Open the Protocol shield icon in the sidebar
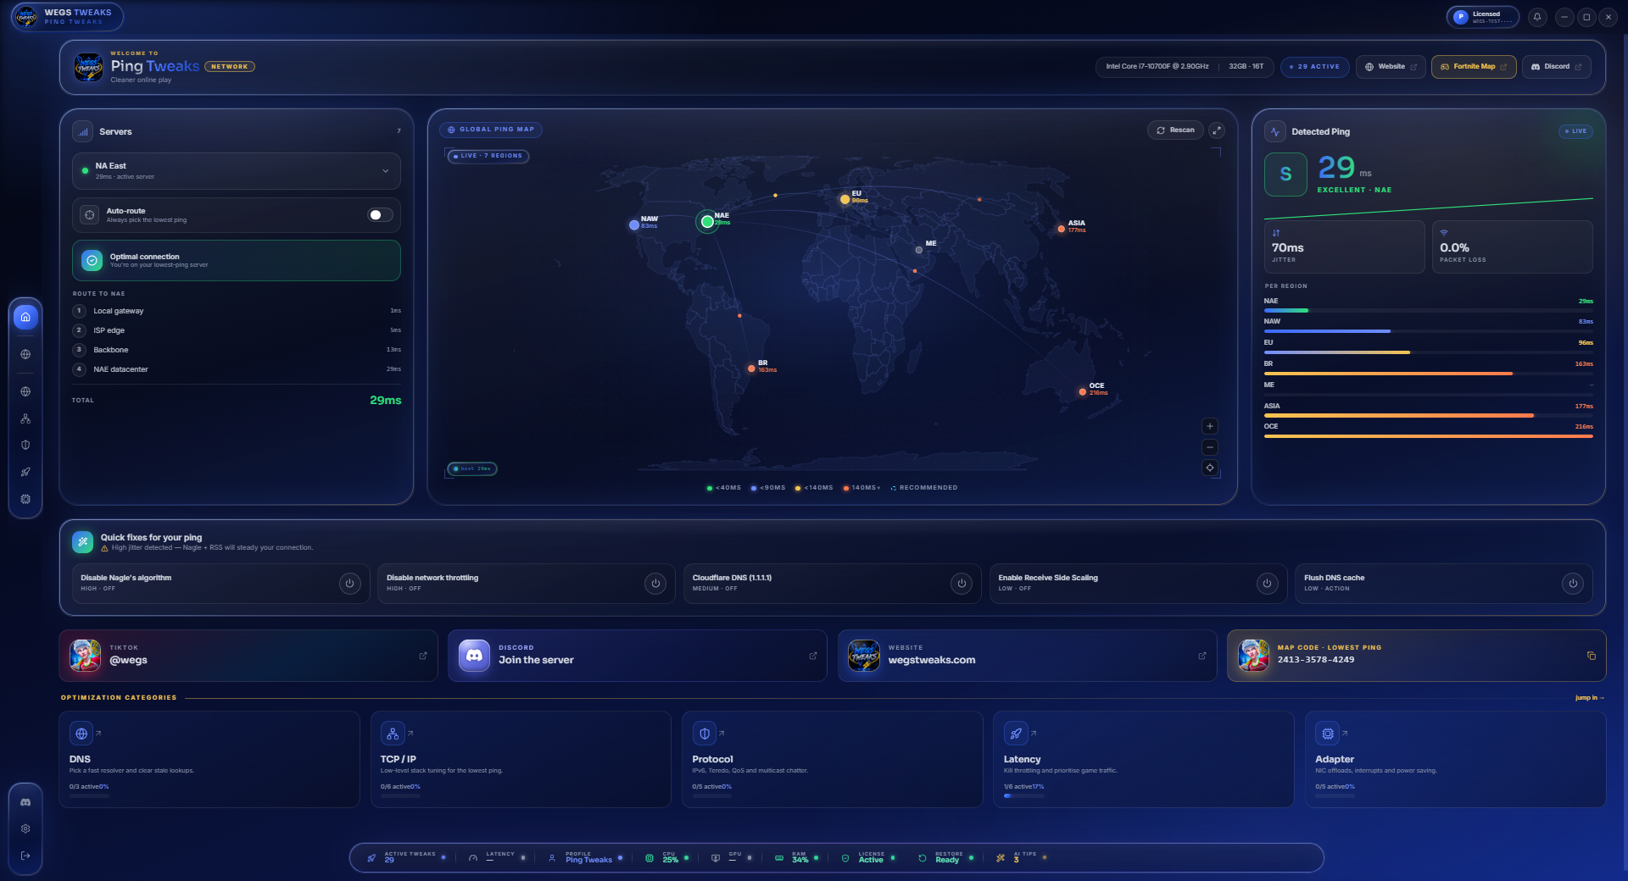Screen dimensions: 1628x881 click(25, 445)
